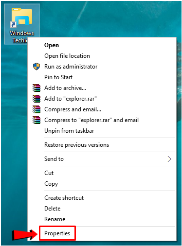Screen dimensions: 182x246
Task: Select Delete in the context menu
Action: [102, 209]
